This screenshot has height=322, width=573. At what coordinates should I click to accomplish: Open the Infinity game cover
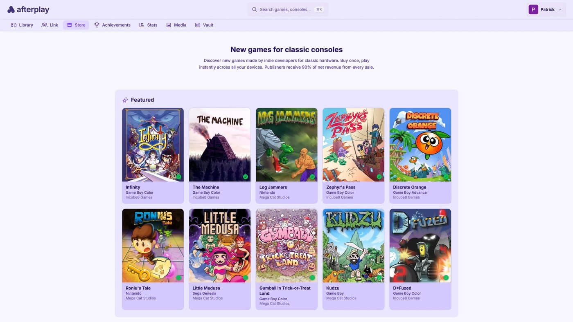coord(153,145)
